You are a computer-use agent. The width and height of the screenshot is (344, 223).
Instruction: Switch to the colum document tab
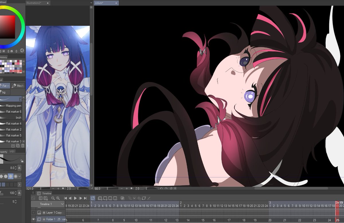coord(106,3)
